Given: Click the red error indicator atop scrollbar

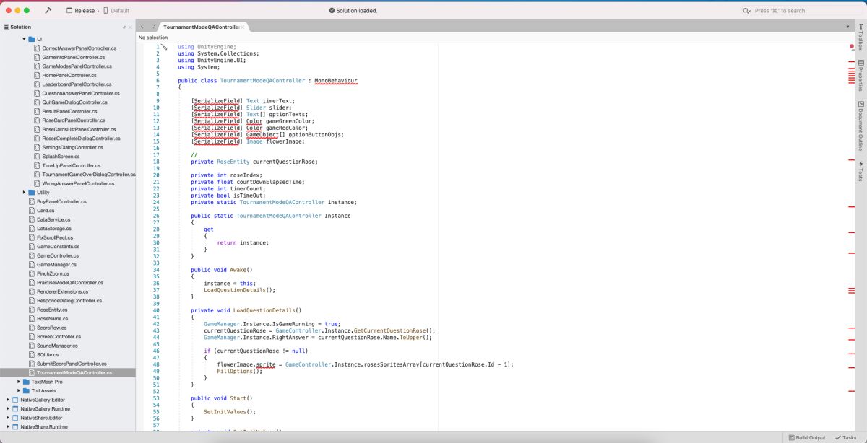Looking at the screenshot, I should 852,46.
